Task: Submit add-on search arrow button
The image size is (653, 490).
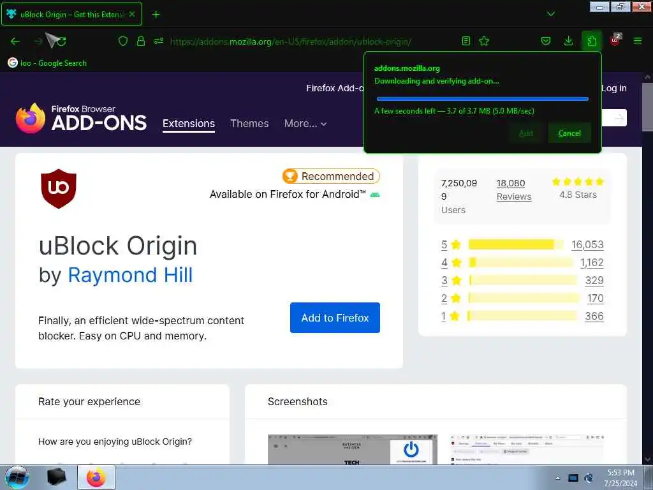Action: pos(619,118)
